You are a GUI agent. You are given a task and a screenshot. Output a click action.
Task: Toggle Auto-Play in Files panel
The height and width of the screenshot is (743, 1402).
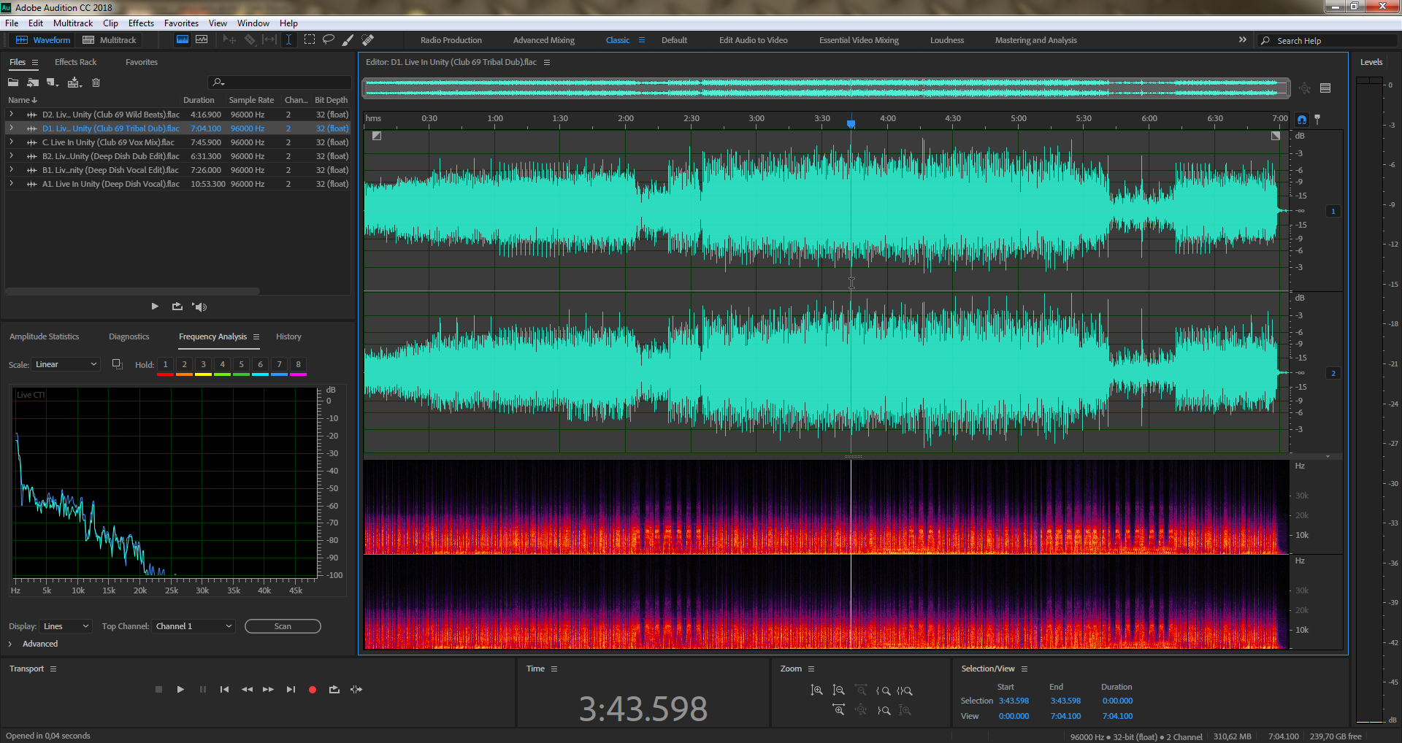tap(199, 307)
